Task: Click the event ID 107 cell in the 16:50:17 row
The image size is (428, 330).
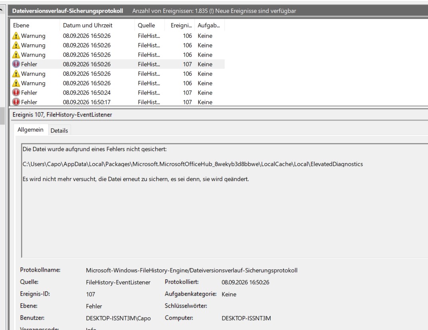Action: (187, 102)
